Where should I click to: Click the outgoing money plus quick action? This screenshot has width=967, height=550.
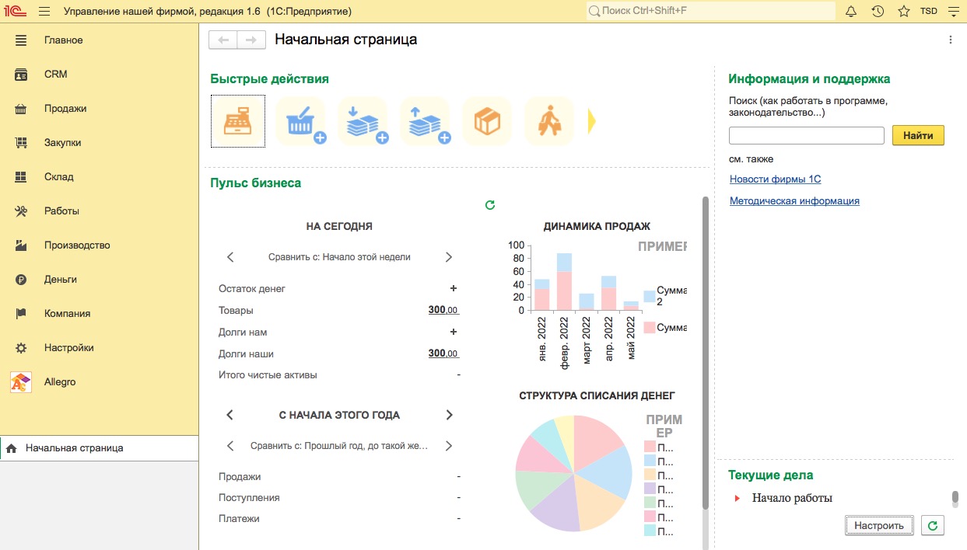tap(425, 121)
